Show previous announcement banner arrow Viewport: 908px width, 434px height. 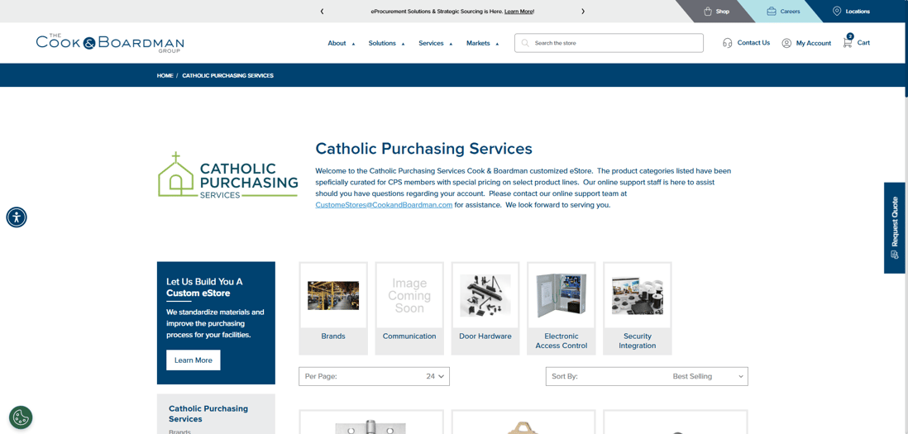[322, 12]
